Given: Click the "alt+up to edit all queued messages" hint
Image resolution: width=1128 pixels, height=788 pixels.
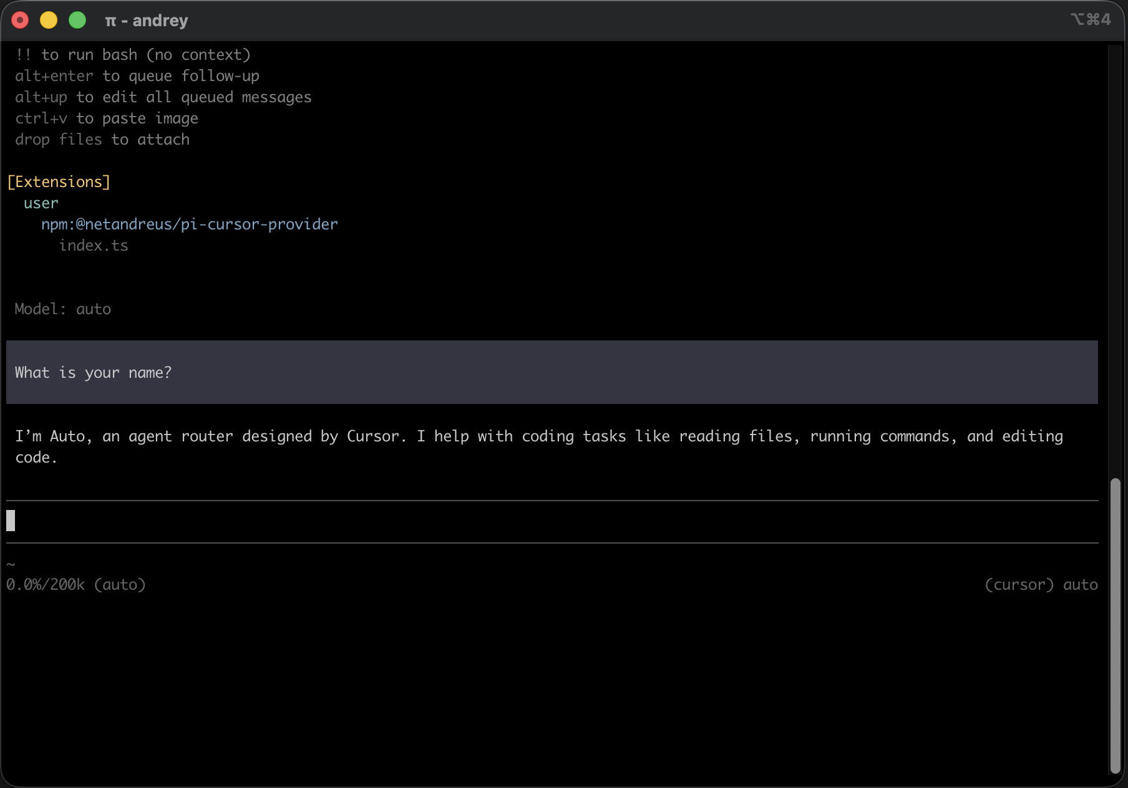Looking at the screenshot, I should (x=163, y=97).
